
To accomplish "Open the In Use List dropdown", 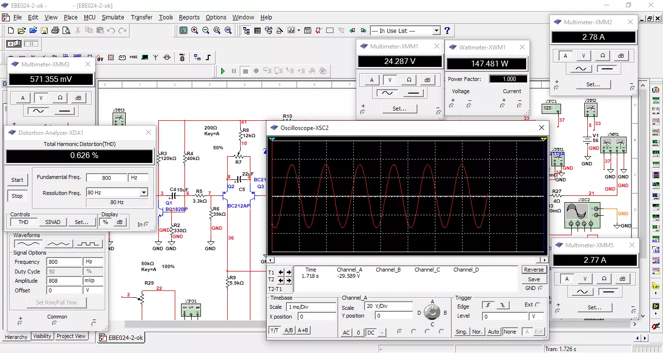I will coord(436,31).
